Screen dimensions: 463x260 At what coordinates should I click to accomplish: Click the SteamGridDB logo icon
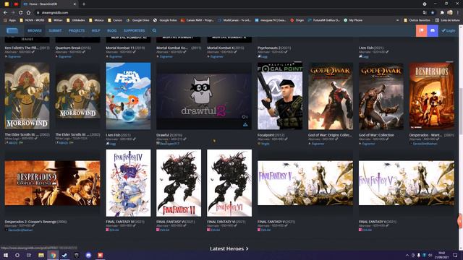tap(12, 30)
